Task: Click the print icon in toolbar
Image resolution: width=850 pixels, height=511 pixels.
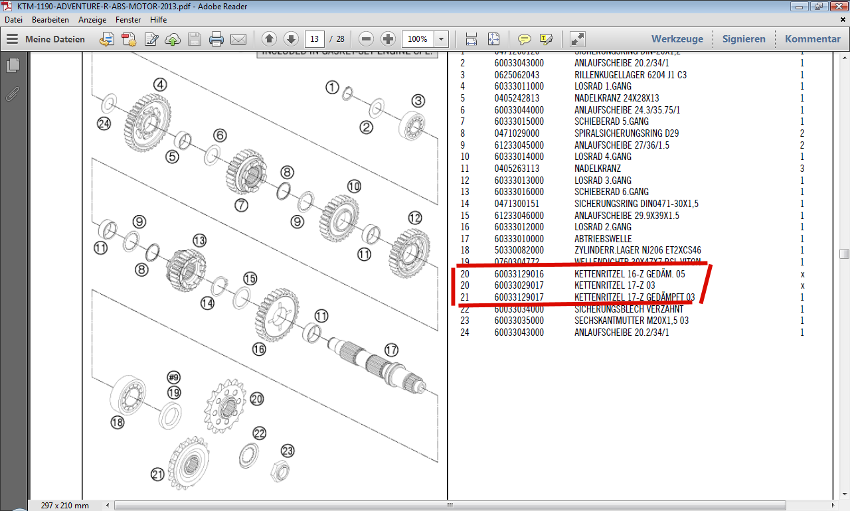Action: point(216,39)
